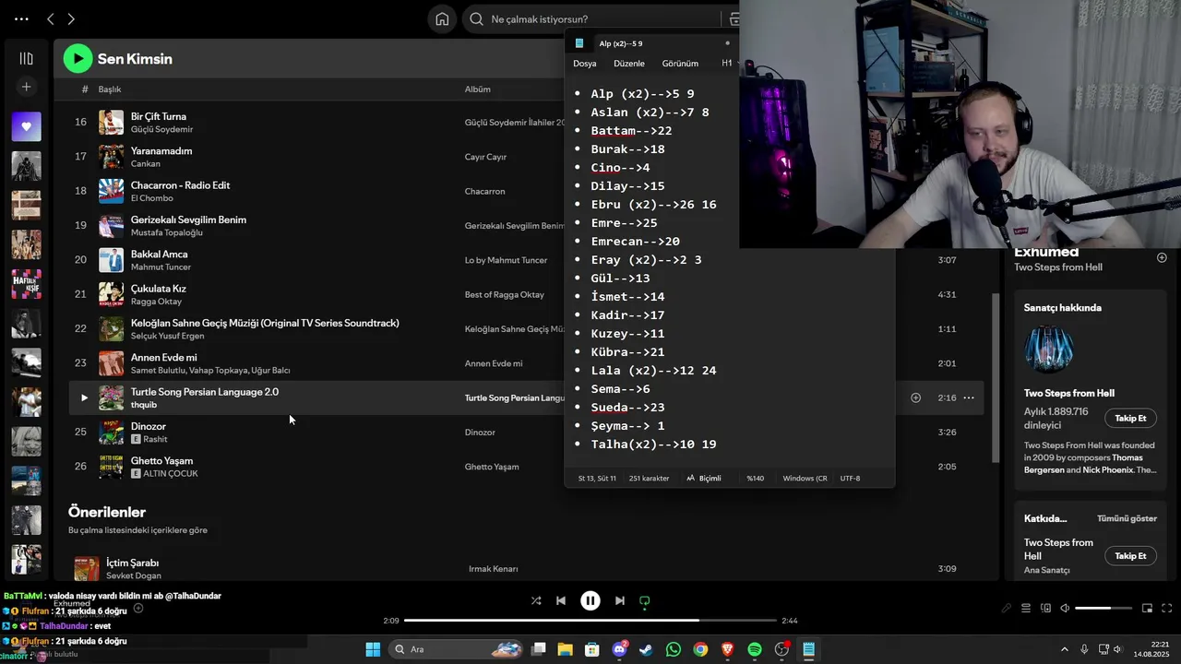1181x664 pixels.
Task: Play the Turtle Song Persian Language 2.0 row
Action: (84, 397)
